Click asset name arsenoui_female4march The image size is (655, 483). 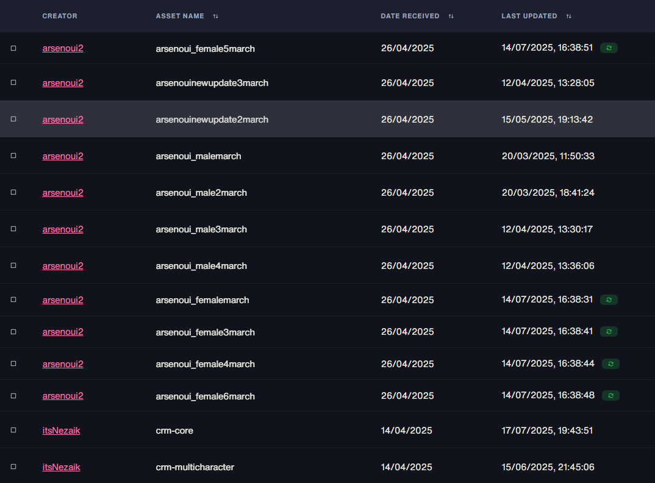pos(205,364)
